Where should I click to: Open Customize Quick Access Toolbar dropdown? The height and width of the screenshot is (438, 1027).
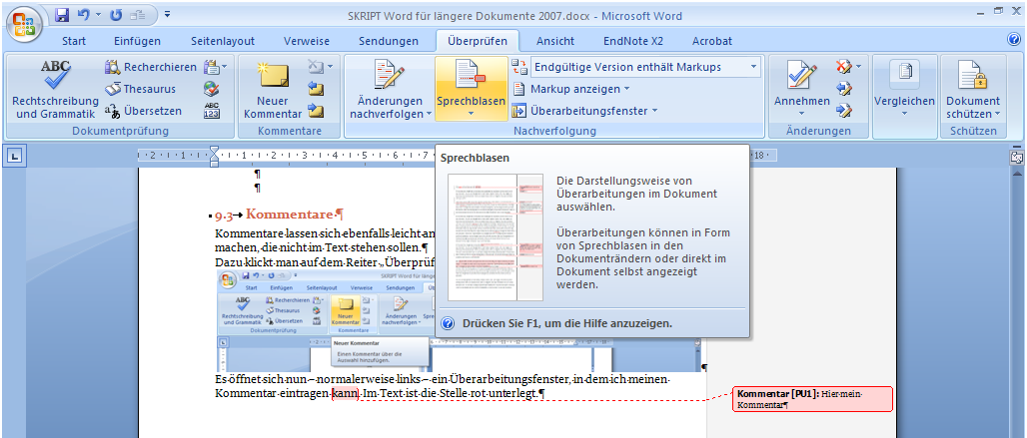pyautogui.click(x=168, y=14)
